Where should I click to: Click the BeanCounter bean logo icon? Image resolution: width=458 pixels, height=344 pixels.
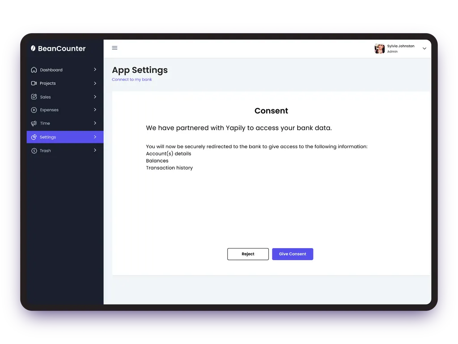[x=33, y=48]
